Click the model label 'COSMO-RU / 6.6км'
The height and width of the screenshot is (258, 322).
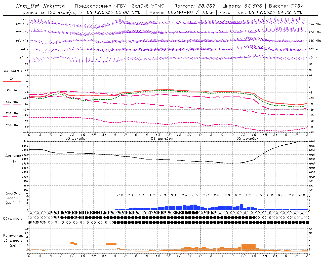(x=191, y=12)
